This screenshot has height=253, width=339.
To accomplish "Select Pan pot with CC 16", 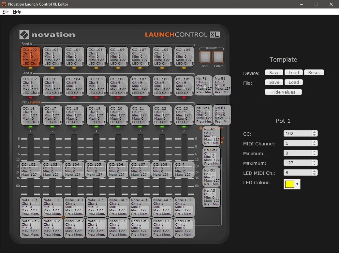I will pos(31,115).
